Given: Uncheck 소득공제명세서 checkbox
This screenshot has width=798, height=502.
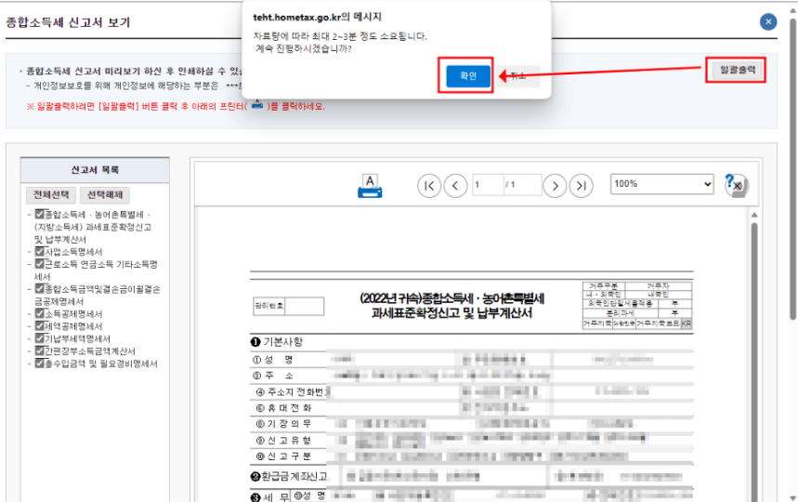Looking at the screenshot, I should click(x=40, y=313).
